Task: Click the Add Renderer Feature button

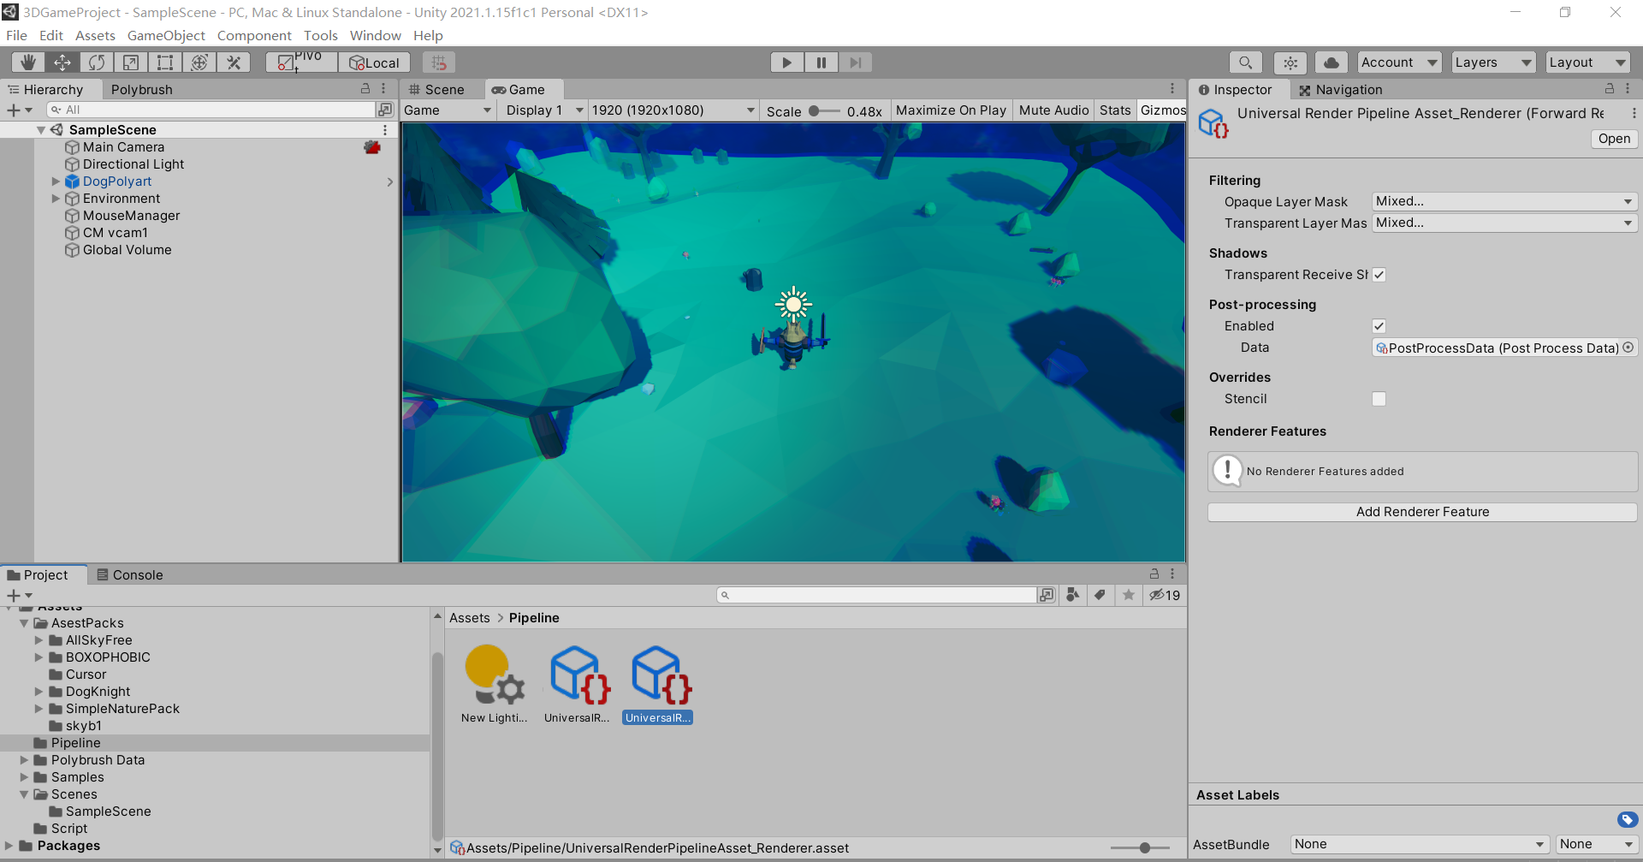Action: pyautogui.click(x=1422, y=511)
